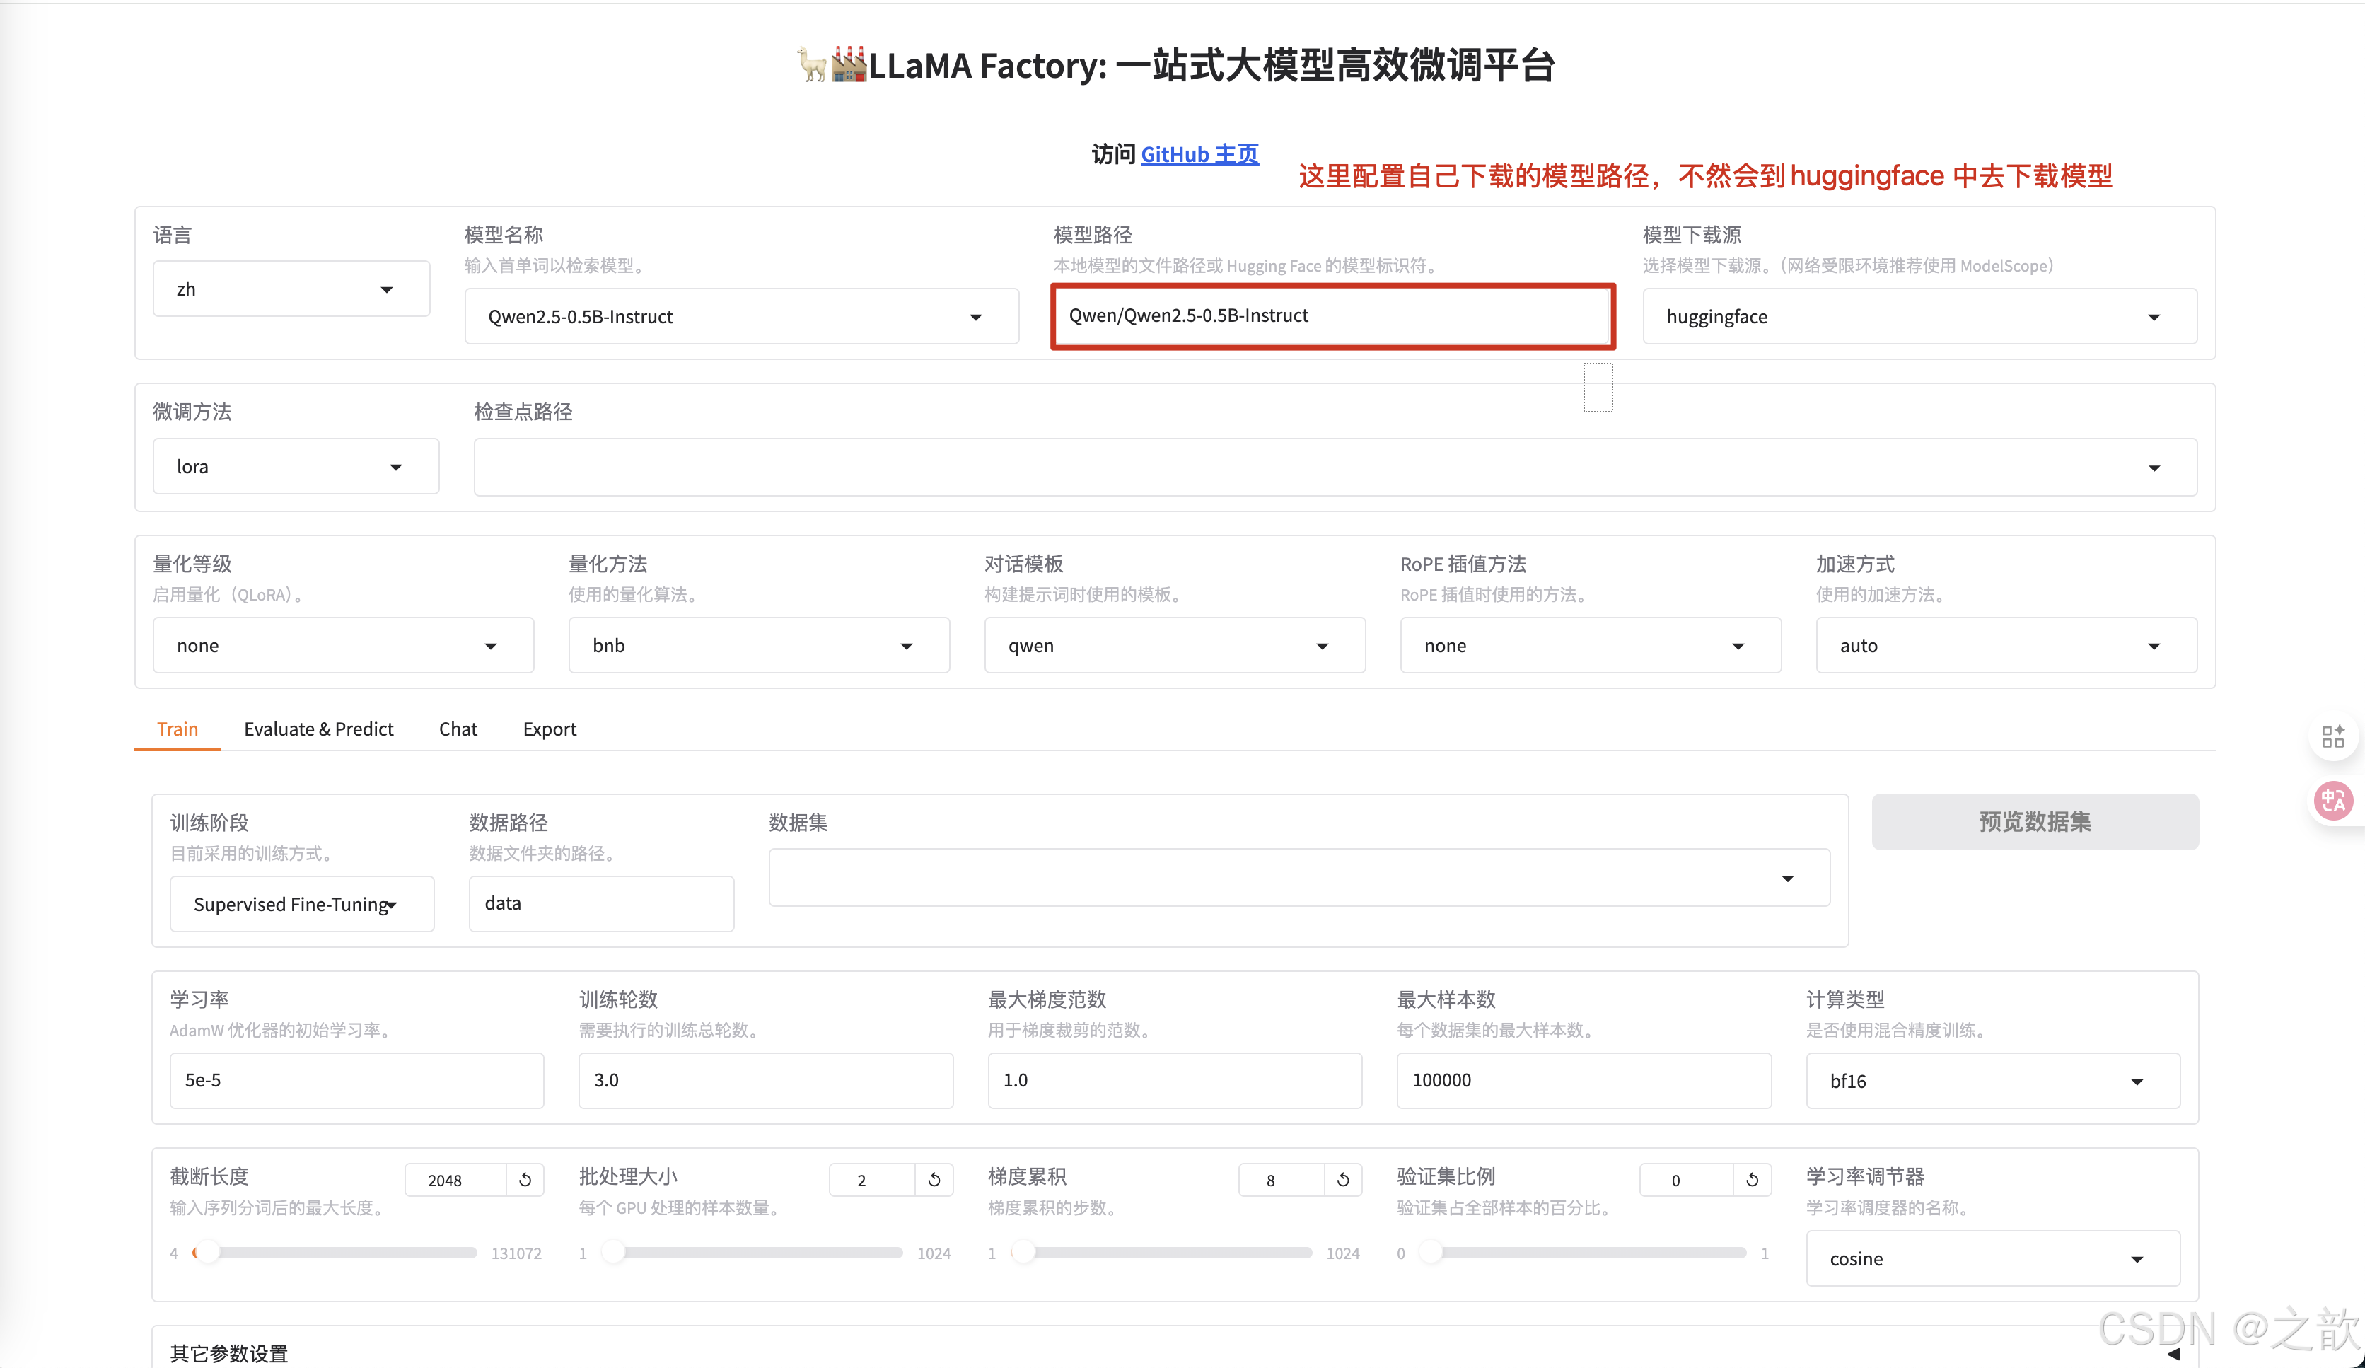Image resolution: width=2365 pixels, height=1368 pixels.
Task: Click the floating grid-plus widget icon
Action: [x=2333, y=736]
